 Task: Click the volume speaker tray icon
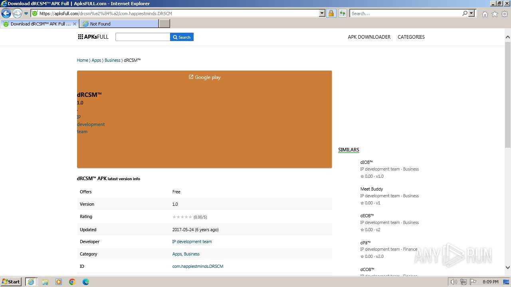[454, 282]
